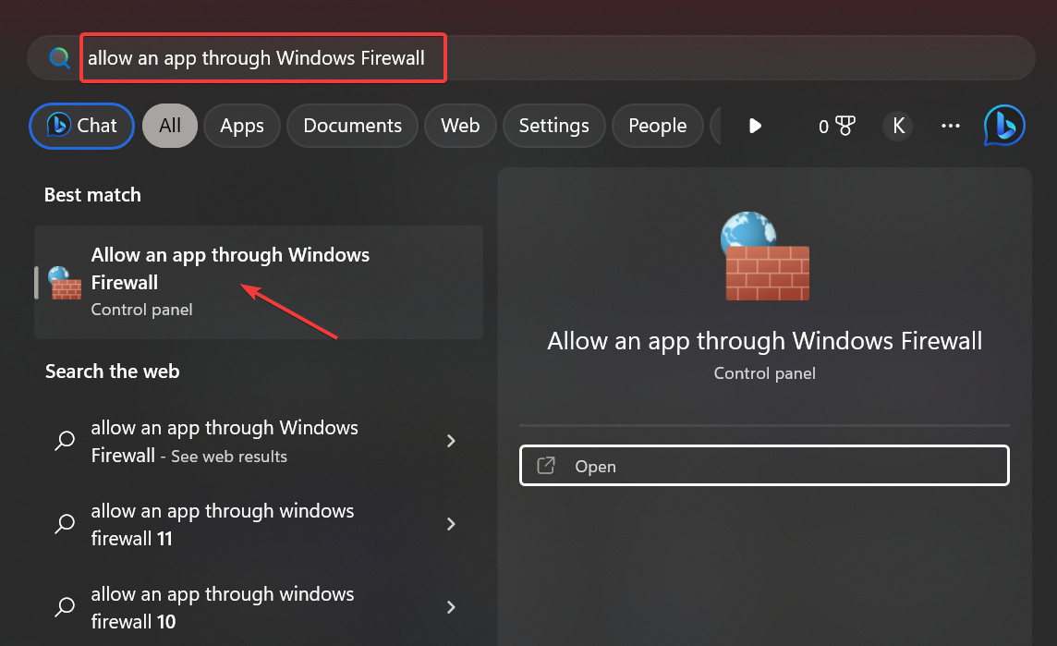The height and width of the screenshot is (646, 1057).
Task: Click the search magnifier icon in search bar
Action: click(59, 58)
